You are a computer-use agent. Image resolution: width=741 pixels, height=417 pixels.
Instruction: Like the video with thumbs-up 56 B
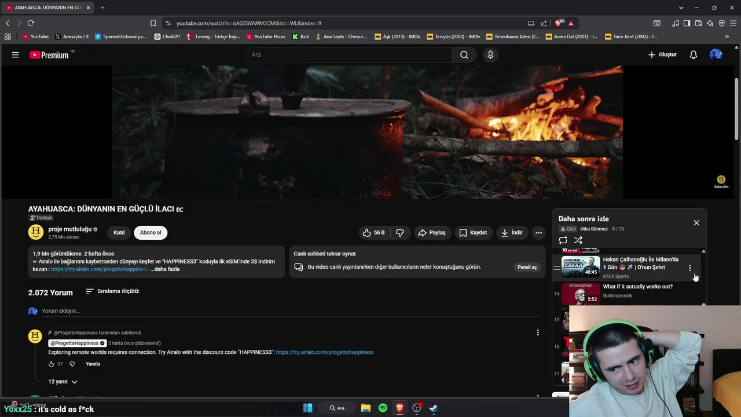[373, 232]
